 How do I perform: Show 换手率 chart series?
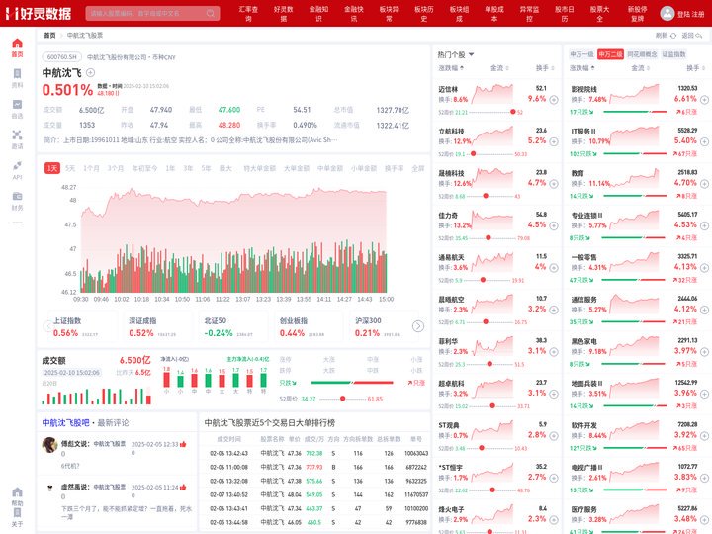pyautogui.click(x=394, y=168)
